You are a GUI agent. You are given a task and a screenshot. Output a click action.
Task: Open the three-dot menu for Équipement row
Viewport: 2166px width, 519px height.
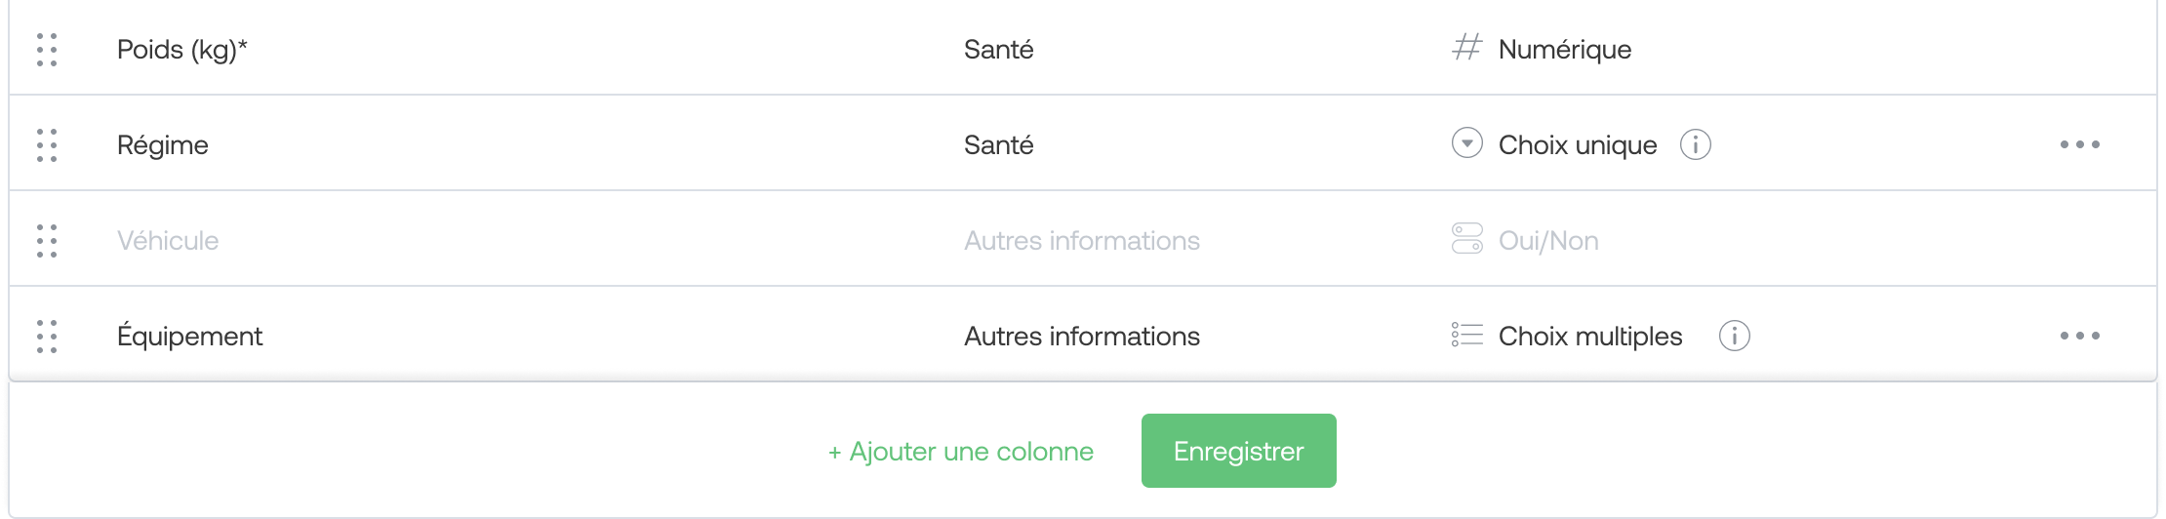click(x=2080, y=336)
